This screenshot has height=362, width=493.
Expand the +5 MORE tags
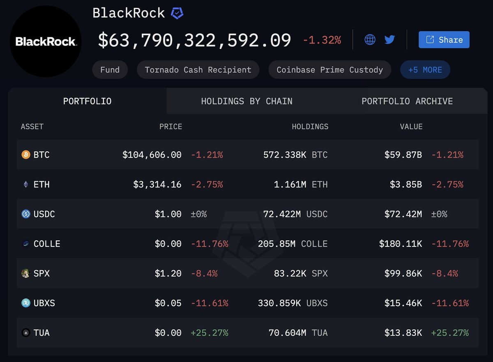pyautogui.click(x=425, y=70)
